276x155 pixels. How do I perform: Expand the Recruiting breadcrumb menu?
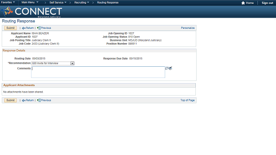point(82,3)
